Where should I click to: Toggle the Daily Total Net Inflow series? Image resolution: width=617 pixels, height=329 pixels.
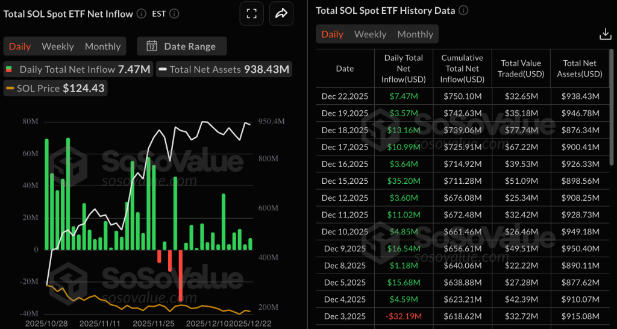(78, 69)
